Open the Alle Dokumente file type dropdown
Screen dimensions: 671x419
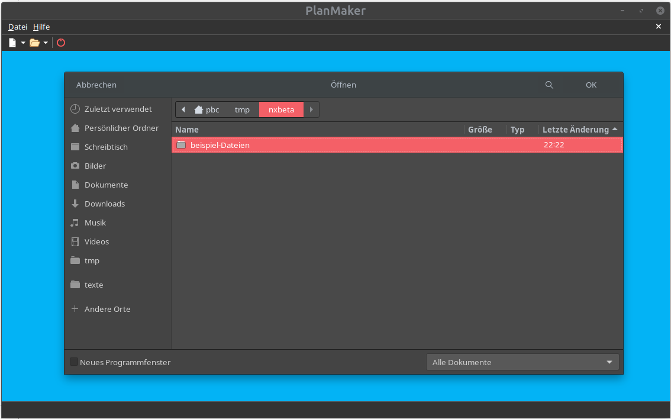pyautogui.click(x=522, y=362)
